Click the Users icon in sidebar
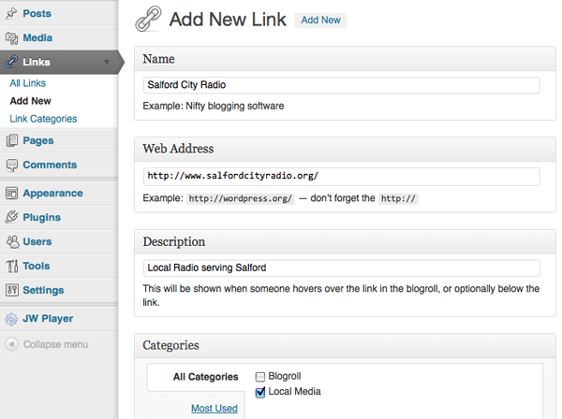This screenshot has height=419, width=562. [11, 242]
